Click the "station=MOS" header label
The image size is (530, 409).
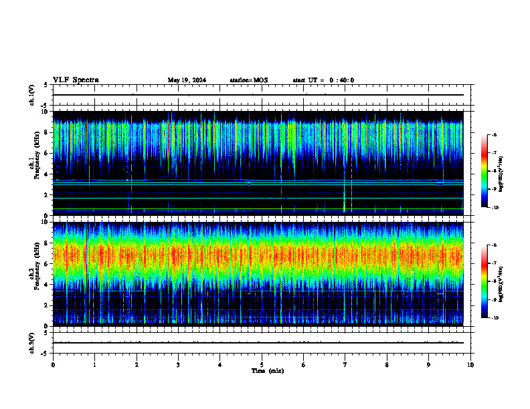click(x=249, y=80)
